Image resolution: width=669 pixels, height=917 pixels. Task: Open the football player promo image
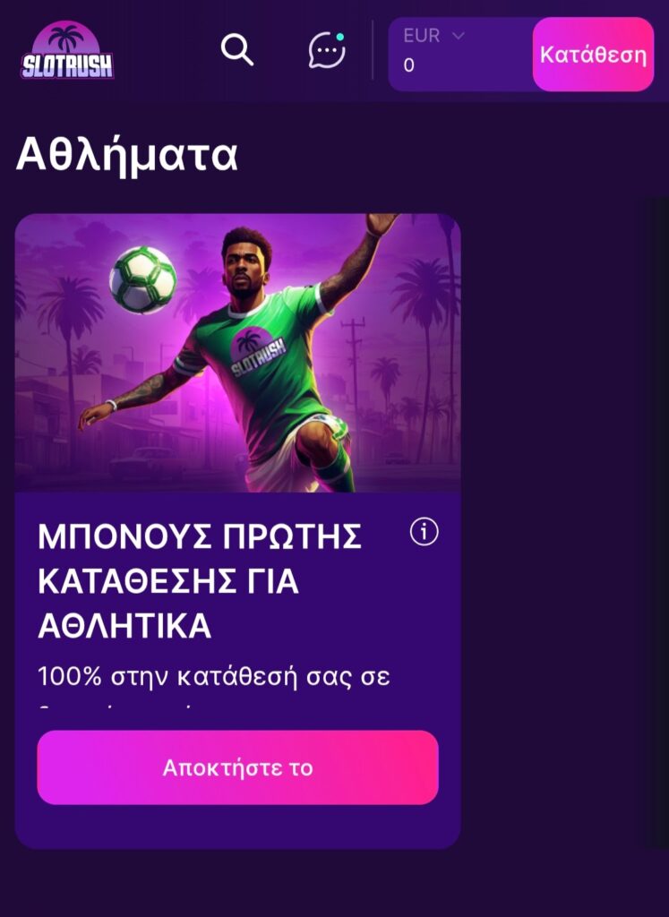point(237,353)
